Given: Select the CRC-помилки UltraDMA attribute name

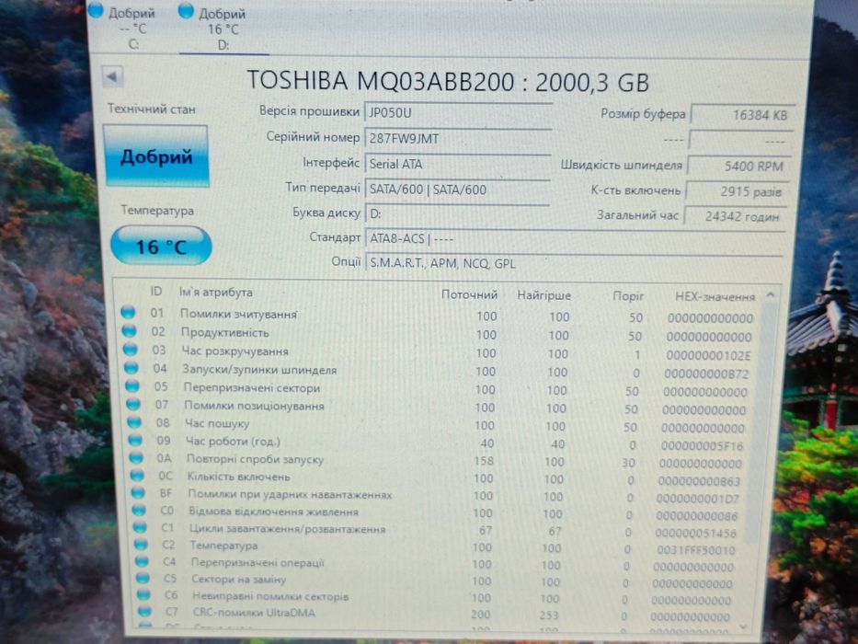Looking at the screenshot, I should pyautogui.click(x=254, y=612).
